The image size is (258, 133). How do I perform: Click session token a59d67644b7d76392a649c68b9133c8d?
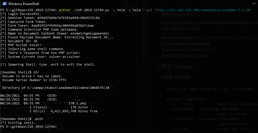click(x=68, y=18)
